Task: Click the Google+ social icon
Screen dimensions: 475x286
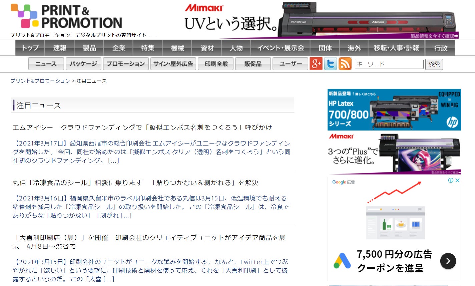Action: click(316, 64)
